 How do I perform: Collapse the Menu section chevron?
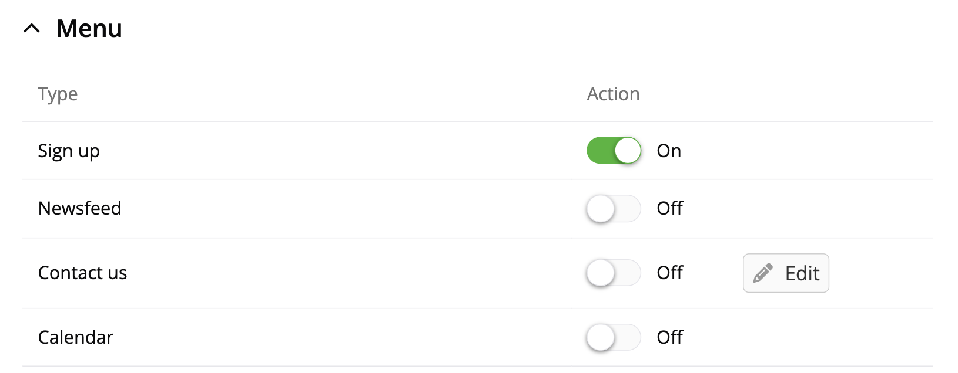32,28
